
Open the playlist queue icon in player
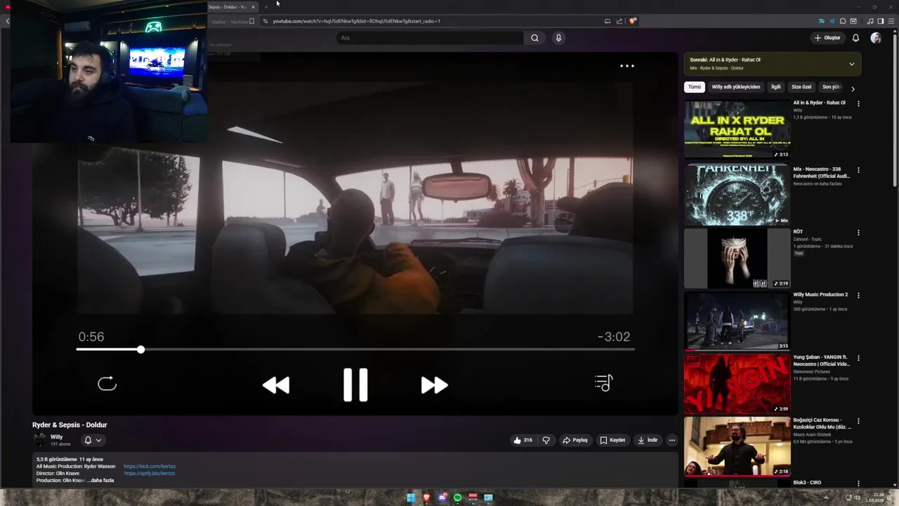pos(604,383)
